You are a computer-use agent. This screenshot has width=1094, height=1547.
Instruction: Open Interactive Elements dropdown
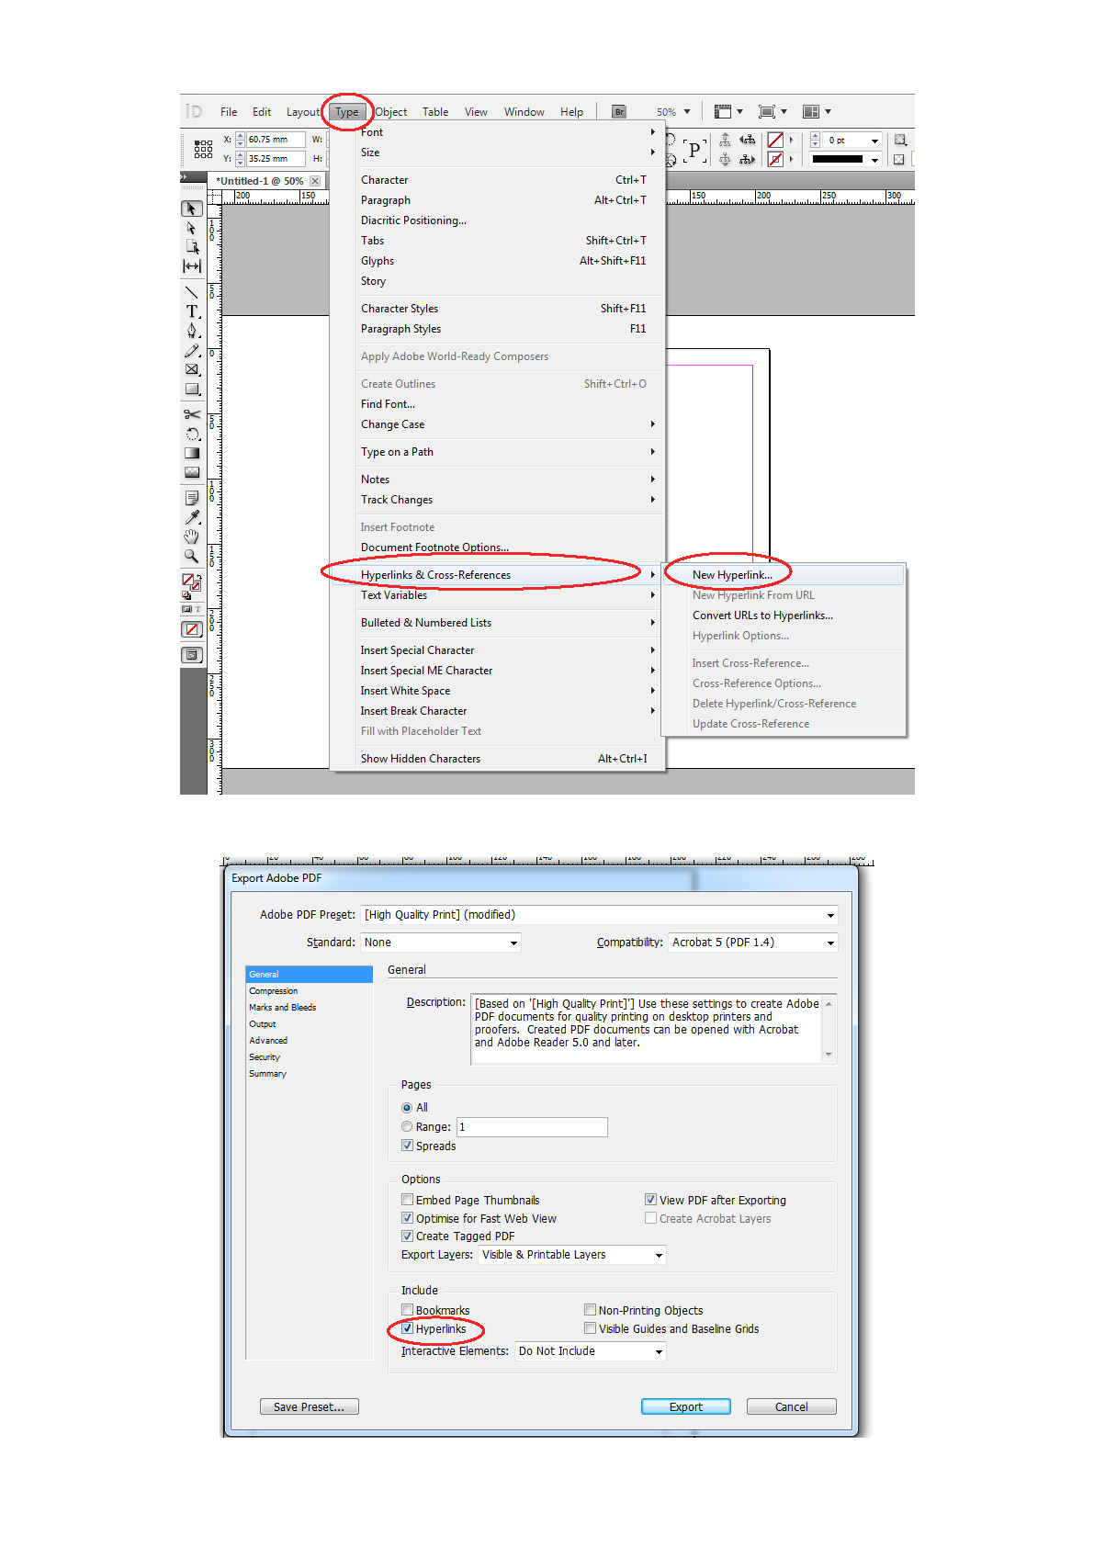tap(591, 1351)
